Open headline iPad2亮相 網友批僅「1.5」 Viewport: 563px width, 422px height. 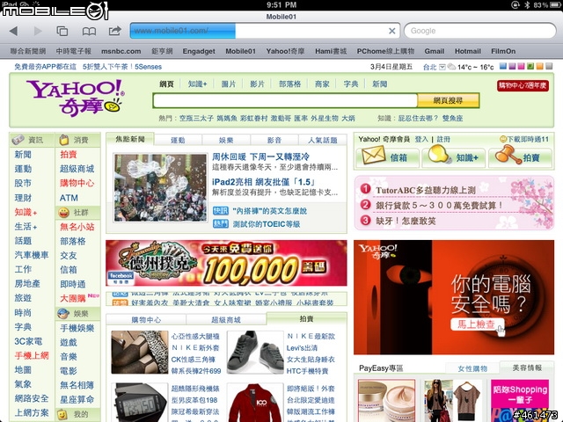point(264,182)
